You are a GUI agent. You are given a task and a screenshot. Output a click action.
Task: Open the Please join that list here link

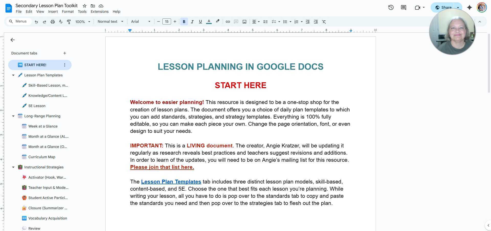162,167
